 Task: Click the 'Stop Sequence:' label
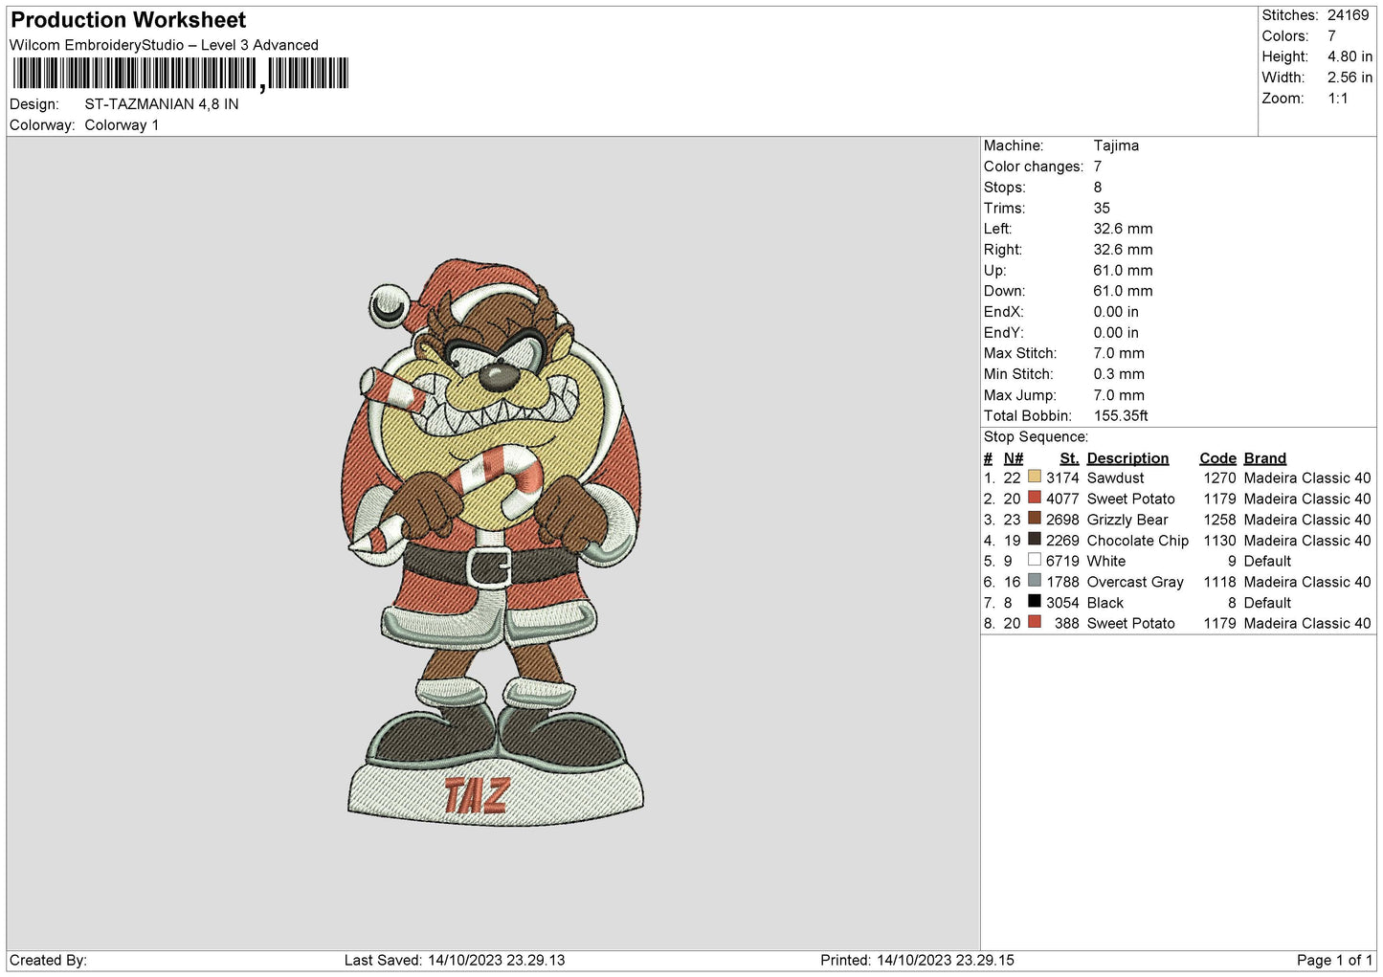pos(1036,437)
